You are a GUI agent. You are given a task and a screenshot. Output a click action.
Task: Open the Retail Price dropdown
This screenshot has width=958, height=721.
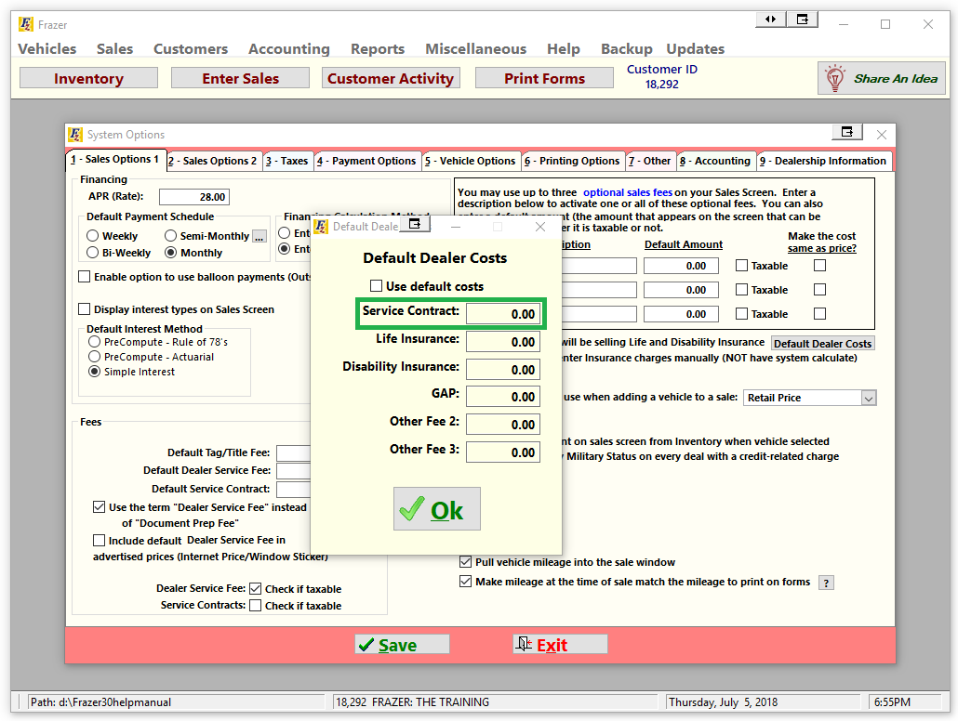tap(869, 398)
